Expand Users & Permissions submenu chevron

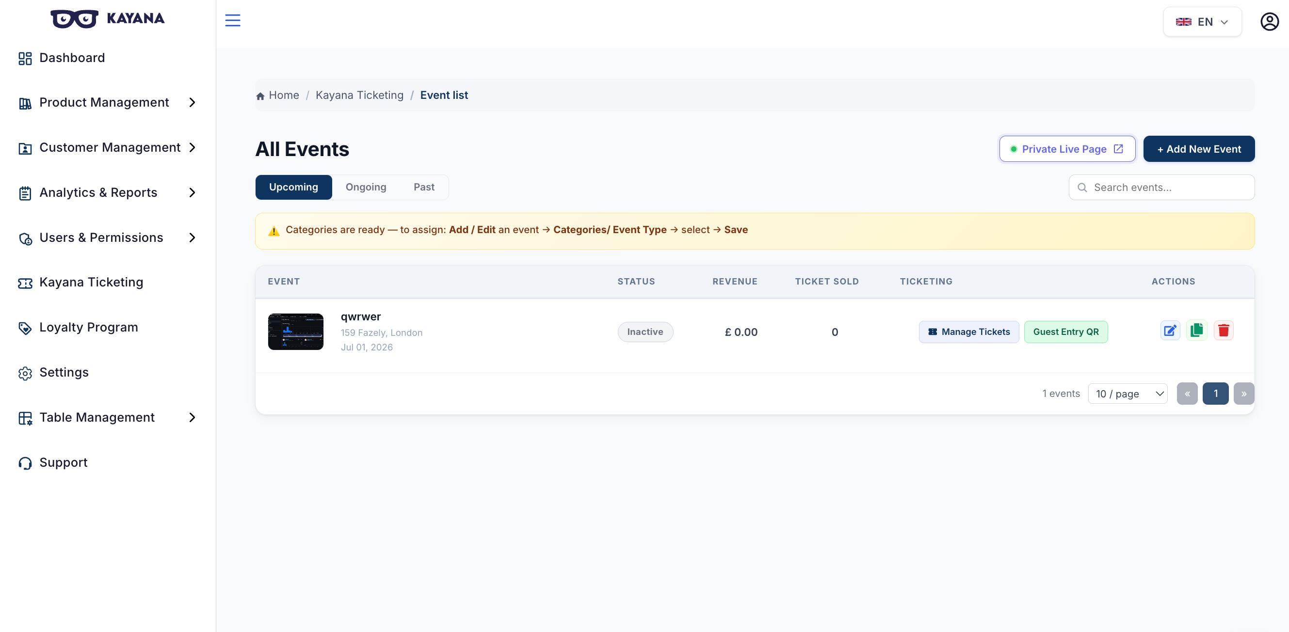[x=192, y=237]
